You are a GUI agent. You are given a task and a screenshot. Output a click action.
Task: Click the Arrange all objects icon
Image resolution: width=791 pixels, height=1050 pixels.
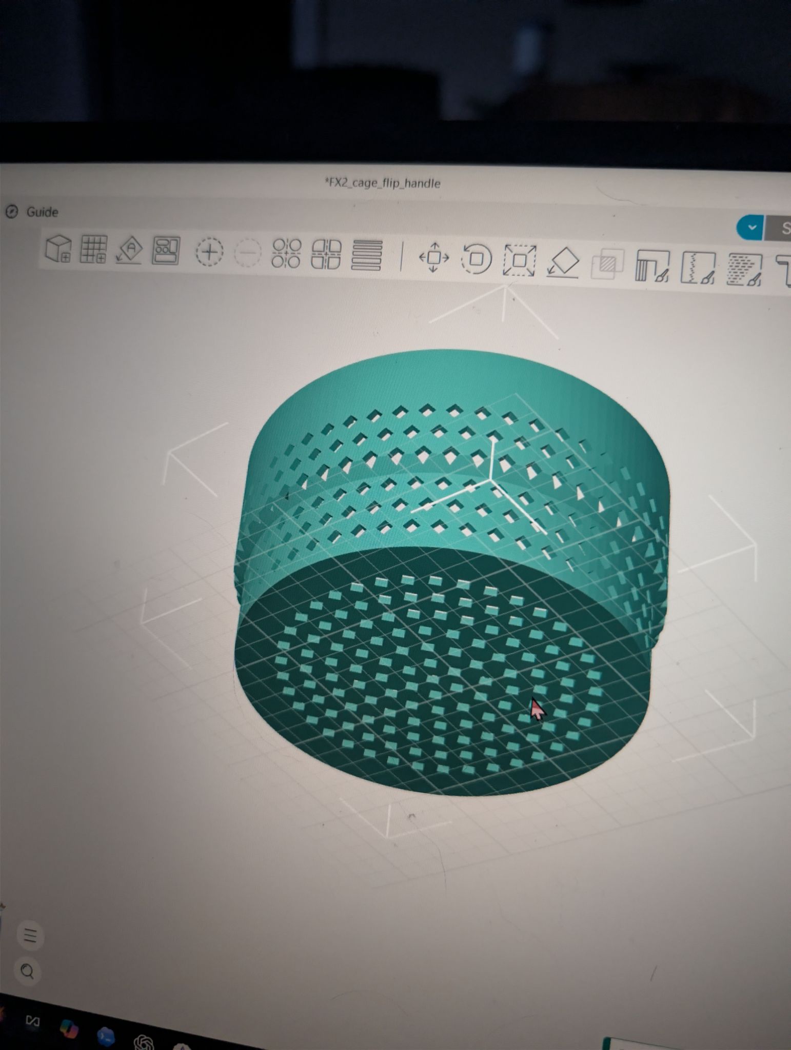pyautogui.click(x=166, y=251)
